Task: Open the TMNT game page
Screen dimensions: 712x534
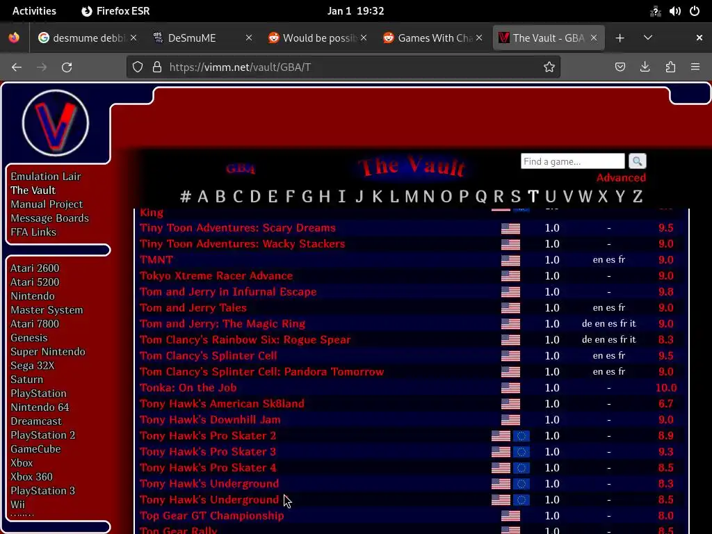Action: coord(156,260)
